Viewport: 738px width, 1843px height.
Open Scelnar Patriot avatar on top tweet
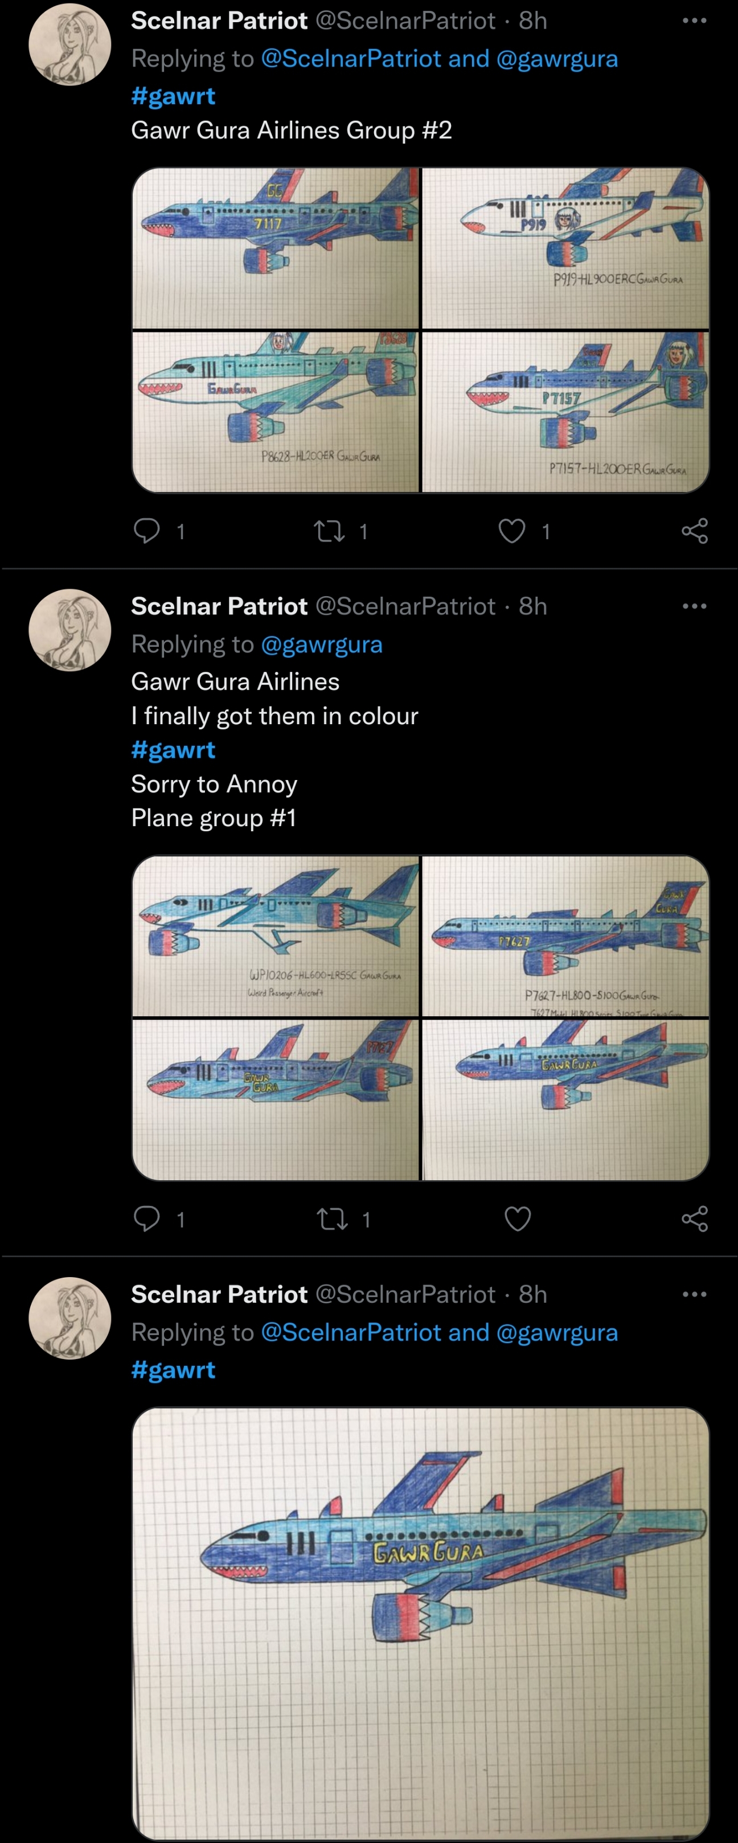[x=69, y=44]
